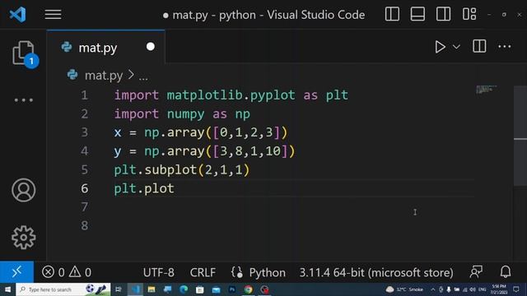Open Task View on the taskbar
Screen dimensions: 527x296
(119, 289)
